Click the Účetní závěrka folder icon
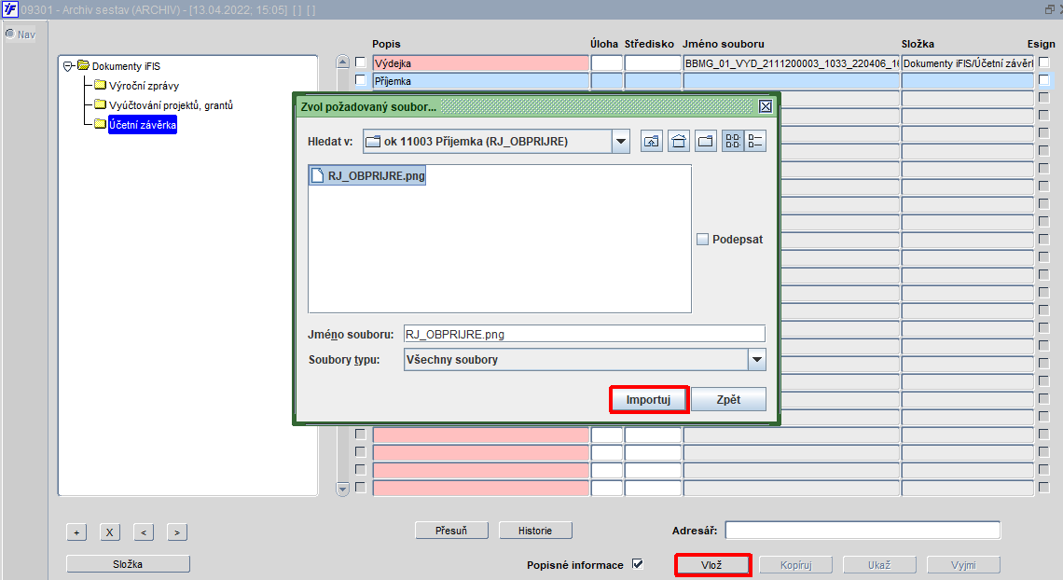The width and height of the screenshot is (1063, 580). [x=101, y=124]
